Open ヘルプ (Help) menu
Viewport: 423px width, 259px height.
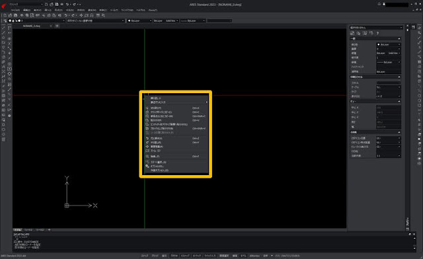(x=140, y=10)
